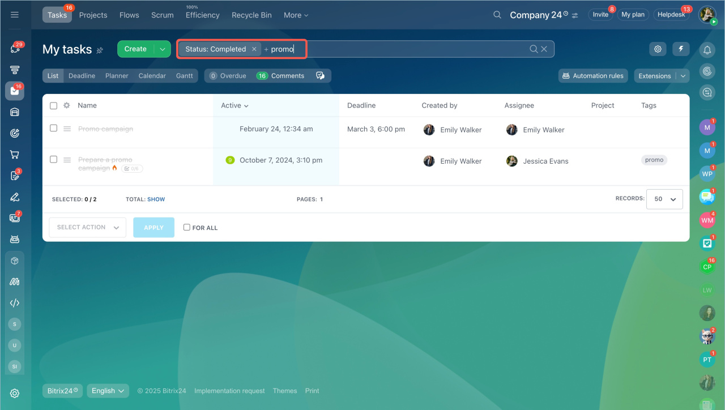The width and height of the screenshot is (725, 410).
Task: Switch to the Projects tab
Action: [93, 15]
